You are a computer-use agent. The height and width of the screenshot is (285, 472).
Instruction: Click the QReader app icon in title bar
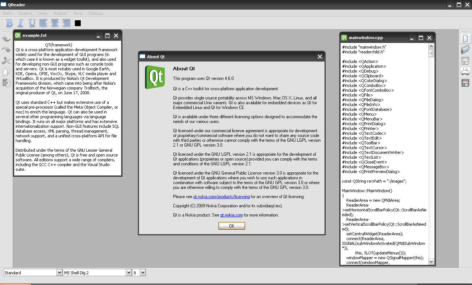pyautogui.click(x=3, y=5)
